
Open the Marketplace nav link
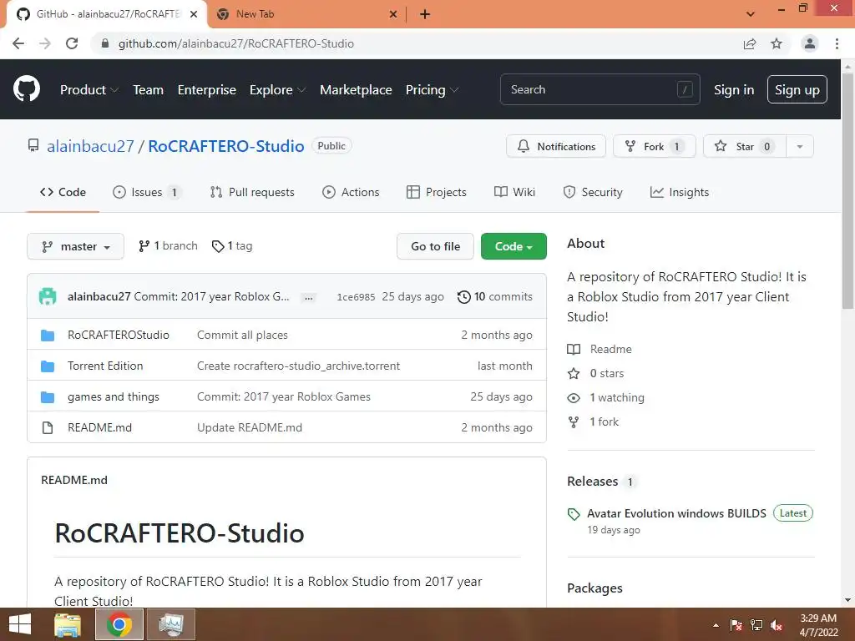tap(356, 89)
